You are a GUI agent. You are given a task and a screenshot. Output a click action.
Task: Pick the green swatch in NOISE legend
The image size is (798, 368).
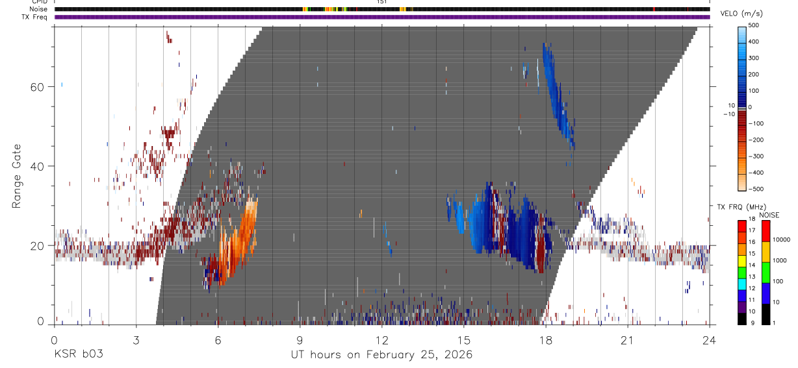click(x=766, y=272)
